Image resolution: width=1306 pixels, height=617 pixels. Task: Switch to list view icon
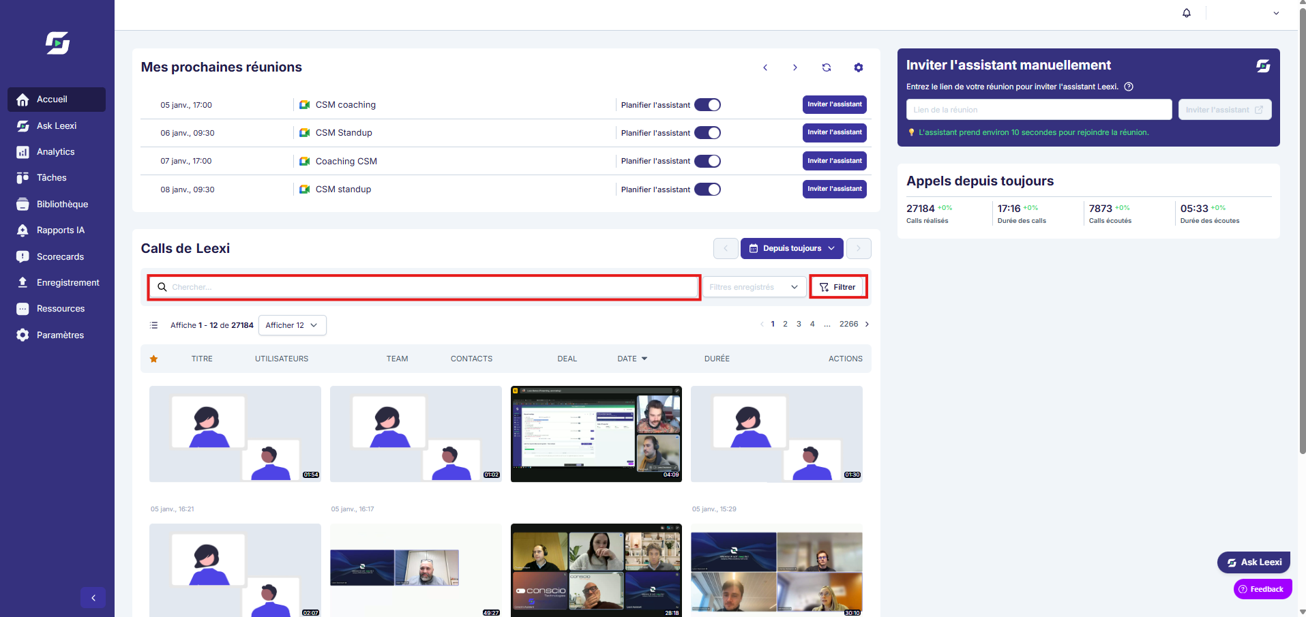tap(154, 325)
